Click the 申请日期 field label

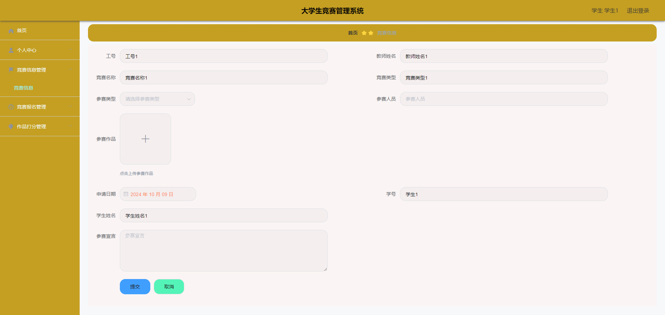pos(106,194)
